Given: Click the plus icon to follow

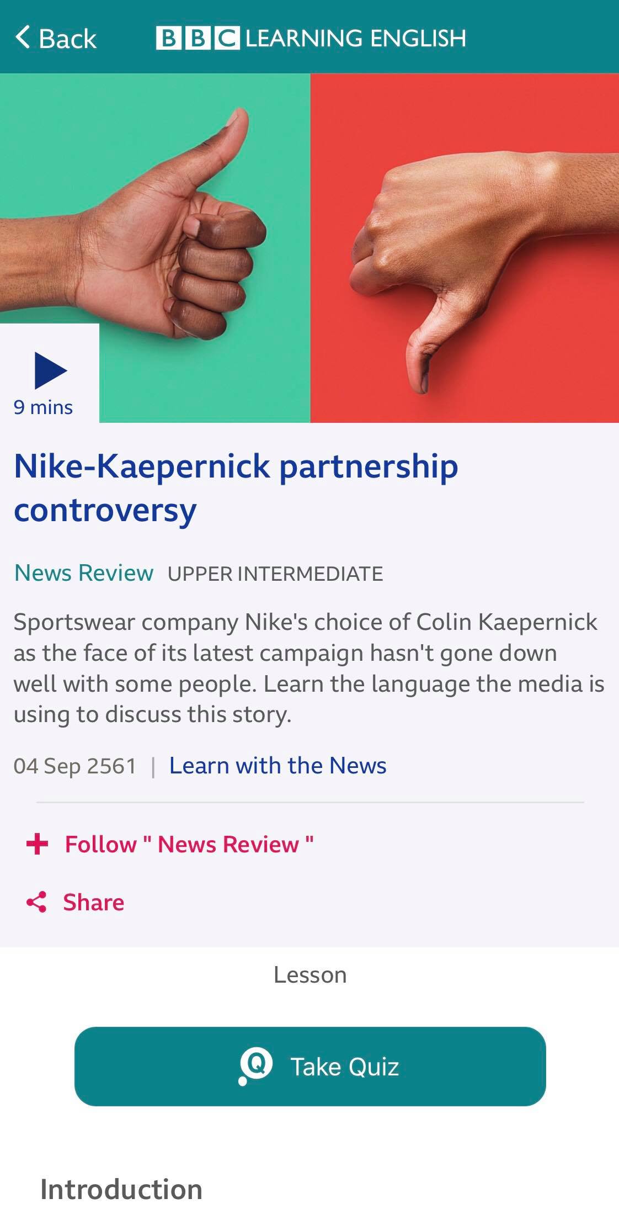Looking at the screenshot, I should click(38, 844).
